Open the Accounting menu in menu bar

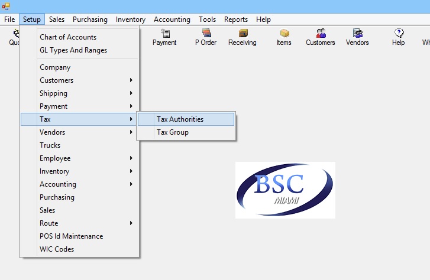[172, 19]
